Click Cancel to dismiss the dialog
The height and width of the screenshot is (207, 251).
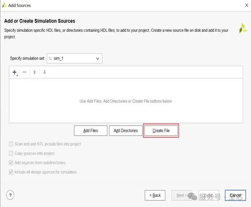(x=235, y=195)
